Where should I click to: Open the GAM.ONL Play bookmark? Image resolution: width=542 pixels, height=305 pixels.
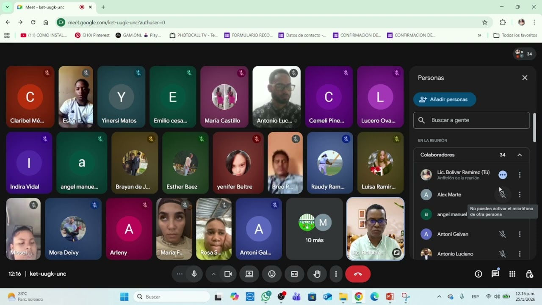click(138, 36)
